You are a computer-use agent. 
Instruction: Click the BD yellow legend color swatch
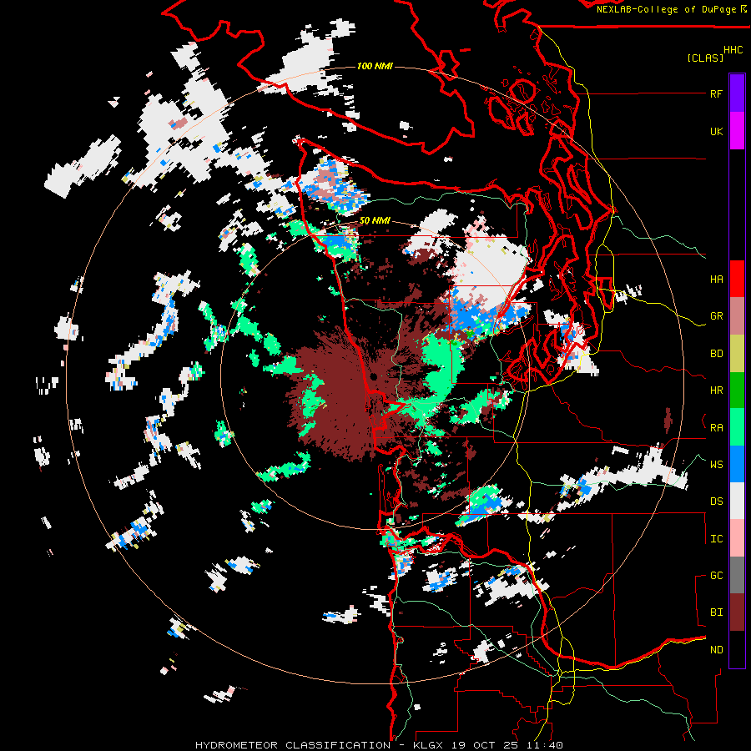[x=737, y=354]
